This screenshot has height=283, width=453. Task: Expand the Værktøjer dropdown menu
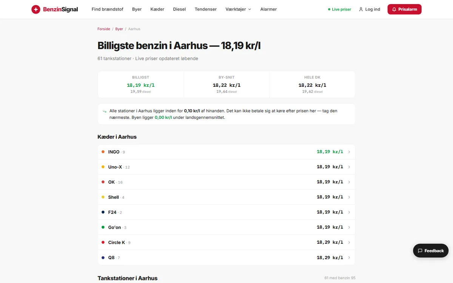238,9
